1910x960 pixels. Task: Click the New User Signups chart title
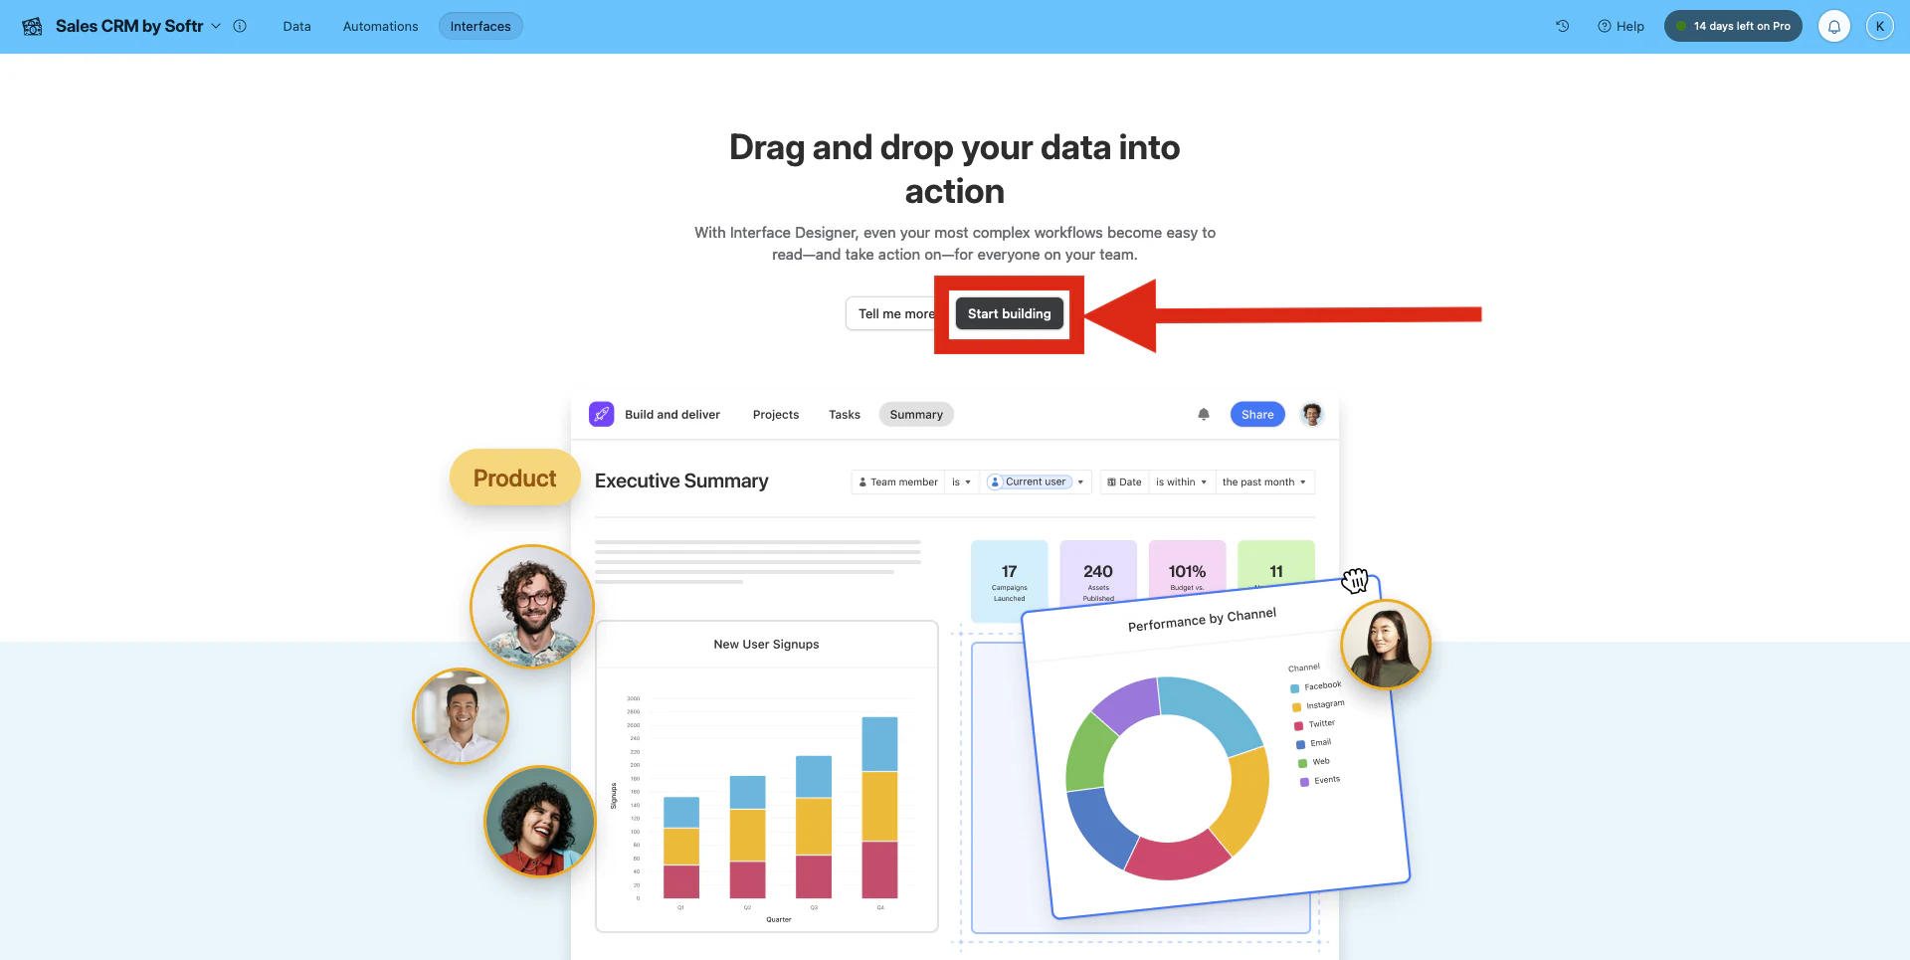[766, 645]
